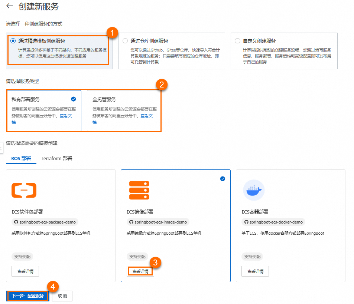This screenshot has height=304, width=354.
Task: Click the 取消 button
Action: [62, 296]
